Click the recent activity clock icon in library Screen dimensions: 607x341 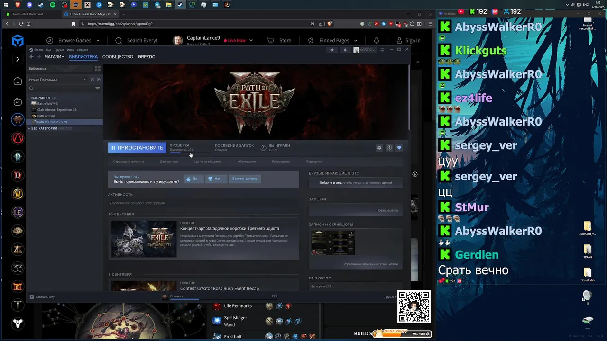92,80
